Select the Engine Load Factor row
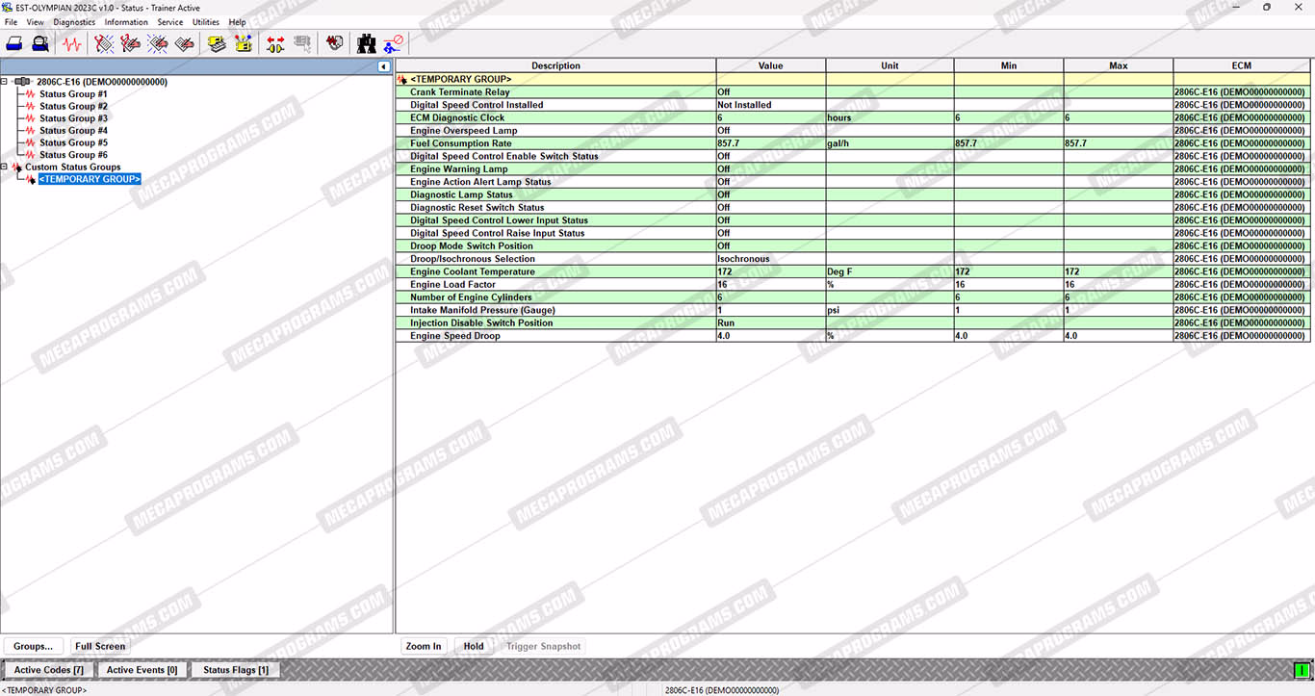This screenshot has width=1315, height=696. pyautogui.click(x=853, y=285)
